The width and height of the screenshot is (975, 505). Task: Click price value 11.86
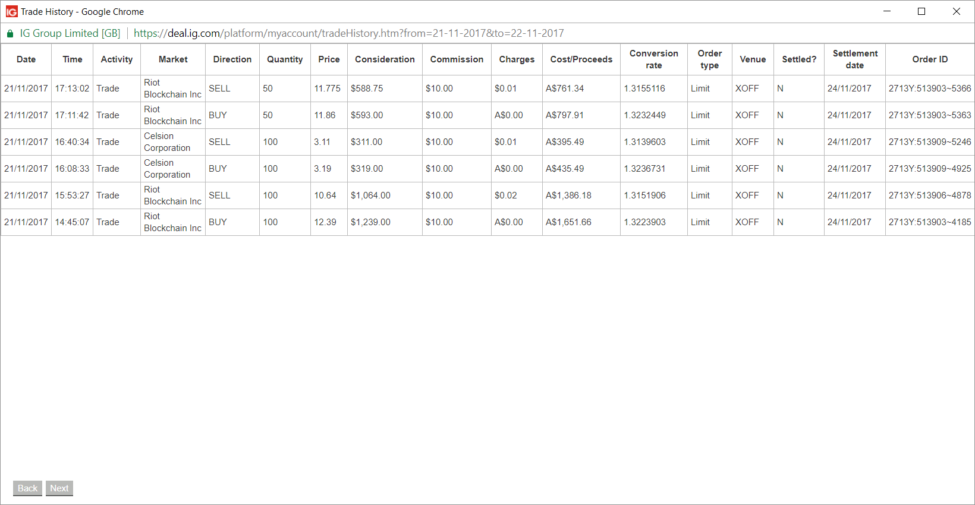pyautogui.click(x=325, y=115)
